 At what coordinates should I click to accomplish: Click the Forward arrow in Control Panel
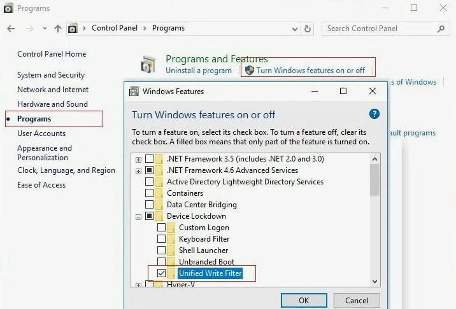tap(29, 29)
